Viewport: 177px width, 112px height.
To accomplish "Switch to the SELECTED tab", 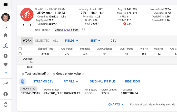I will coord(42,41).
